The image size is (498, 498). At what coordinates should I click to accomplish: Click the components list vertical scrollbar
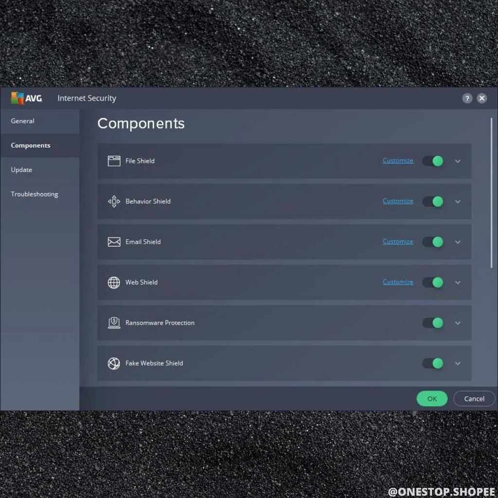(491, 193)
